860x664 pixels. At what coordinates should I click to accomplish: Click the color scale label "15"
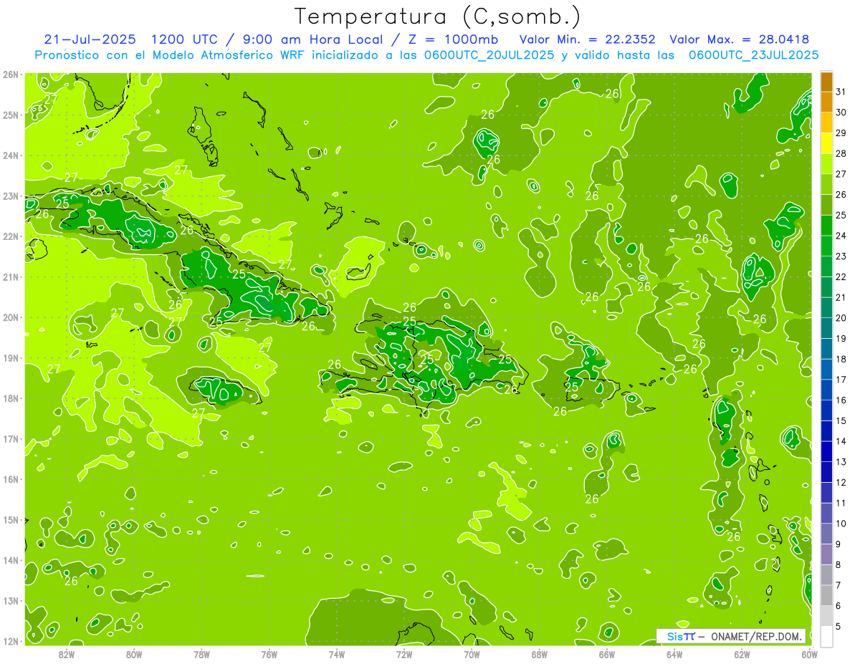click(841, 420)
